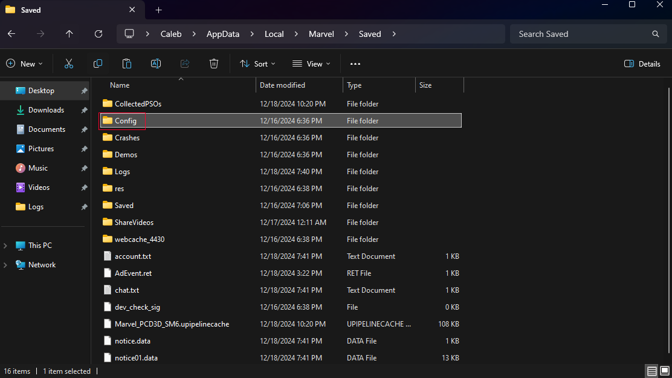Expand chevron between Marvel and Saved
This screenshot has width=672, height=378.
346,34
